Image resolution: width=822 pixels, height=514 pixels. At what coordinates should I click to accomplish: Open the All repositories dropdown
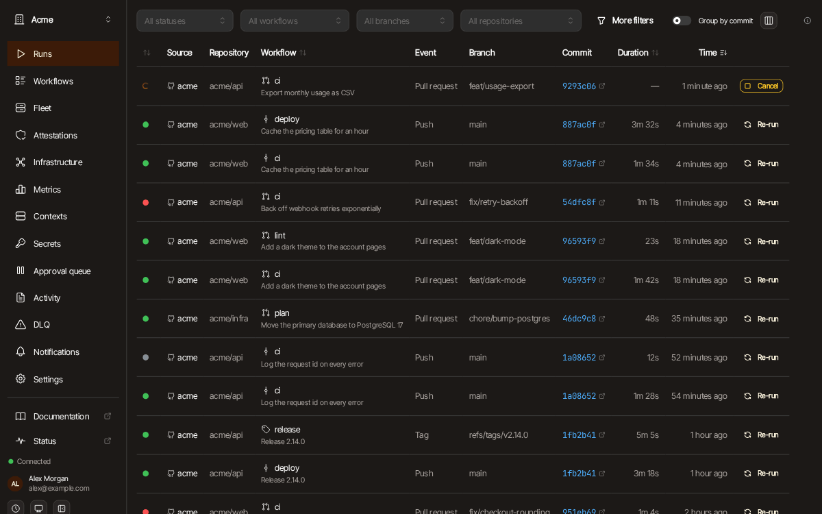click(x=521, y=21)
